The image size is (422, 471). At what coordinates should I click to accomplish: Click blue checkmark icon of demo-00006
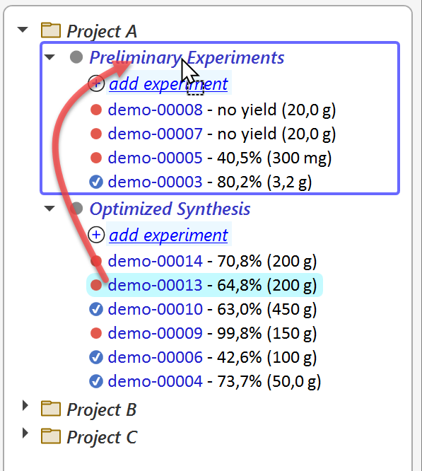96,357
